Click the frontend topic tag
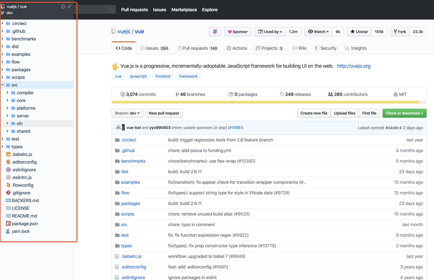The image size is (434, 280). pos(163,76)
